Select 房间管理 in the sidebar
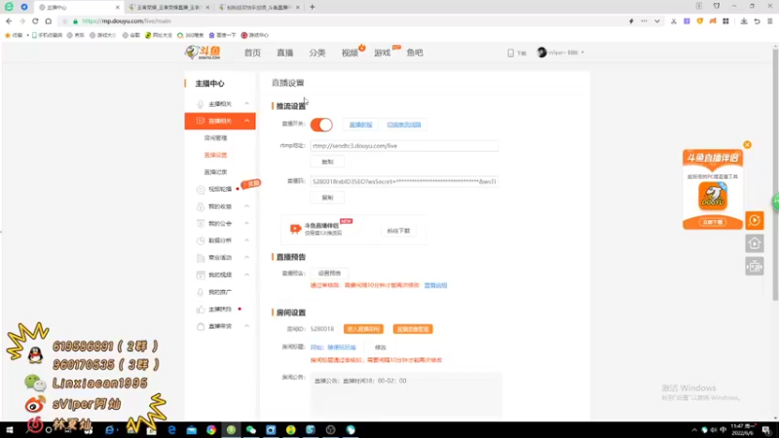The height and width of the screenshot is (438, 779). (x=215, y=138)
